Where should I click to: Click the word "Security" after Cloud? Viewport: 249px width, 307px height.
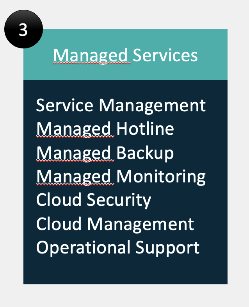[119, 200]
